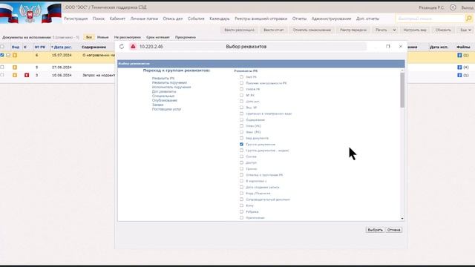The width and height of the screenshot is (475, 267).
Task: Click the Выбрать button
Action: (x=375, y=230)
